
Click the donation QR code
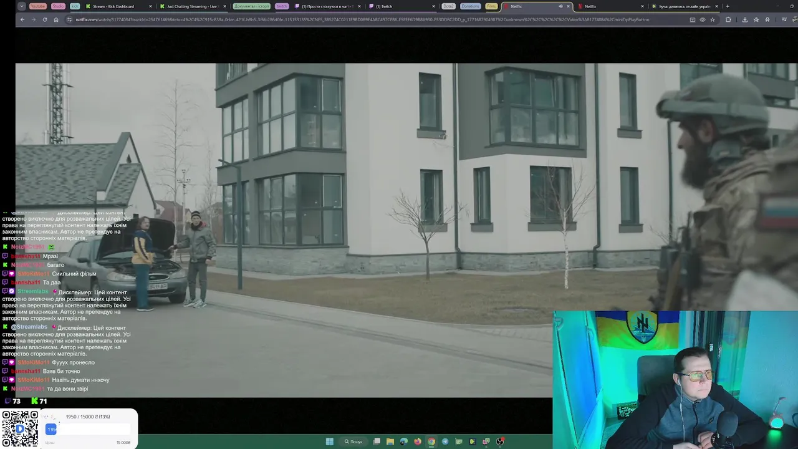(x=20, y=428)
